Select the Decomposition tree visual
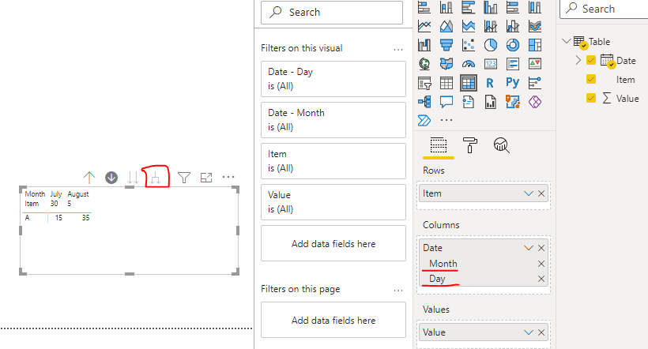This screenshot has height=349, width=648. pos(424,102)
